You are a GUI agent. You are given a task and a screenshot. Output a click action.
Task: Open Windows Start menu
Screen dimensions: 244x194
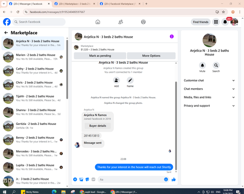4,192
